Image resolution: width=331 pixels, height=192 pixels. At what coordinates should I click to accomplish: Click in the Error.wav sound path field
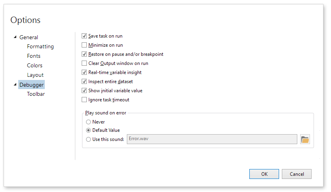(212, 139)
